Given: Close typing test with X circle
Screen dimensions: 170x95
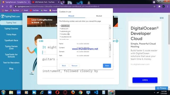Looking at the screenshot, I should (117, 41).
